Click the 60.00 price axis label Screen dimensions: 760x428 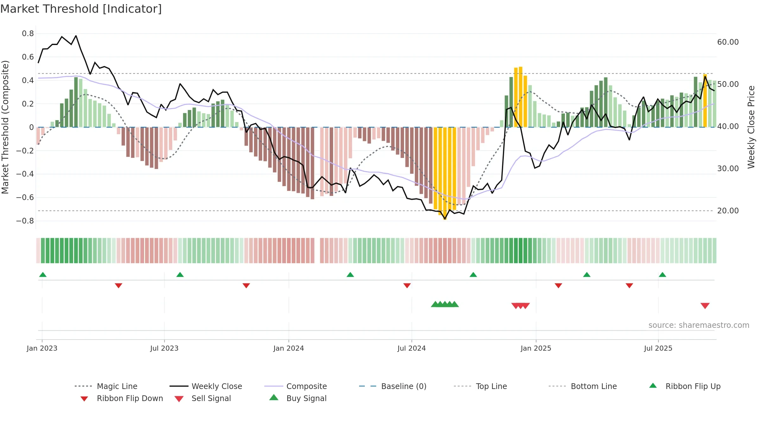pyautogui.click(x=728, y=42)
